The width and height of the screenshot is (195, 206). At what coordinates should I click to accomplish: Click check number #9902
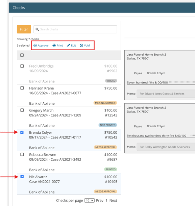(x=112, y=71)
